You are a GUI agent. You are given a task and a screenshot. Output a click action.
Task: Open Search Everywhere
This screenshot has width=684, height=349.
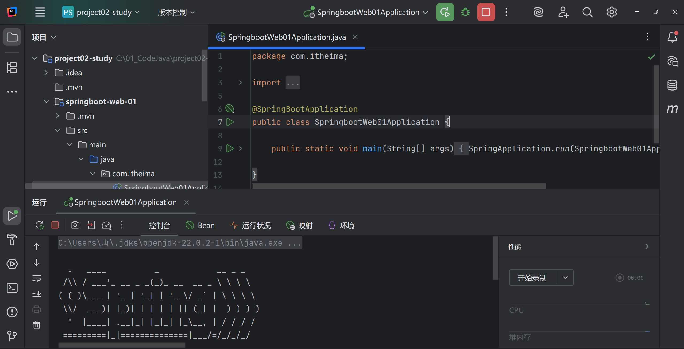coord(587,12)
